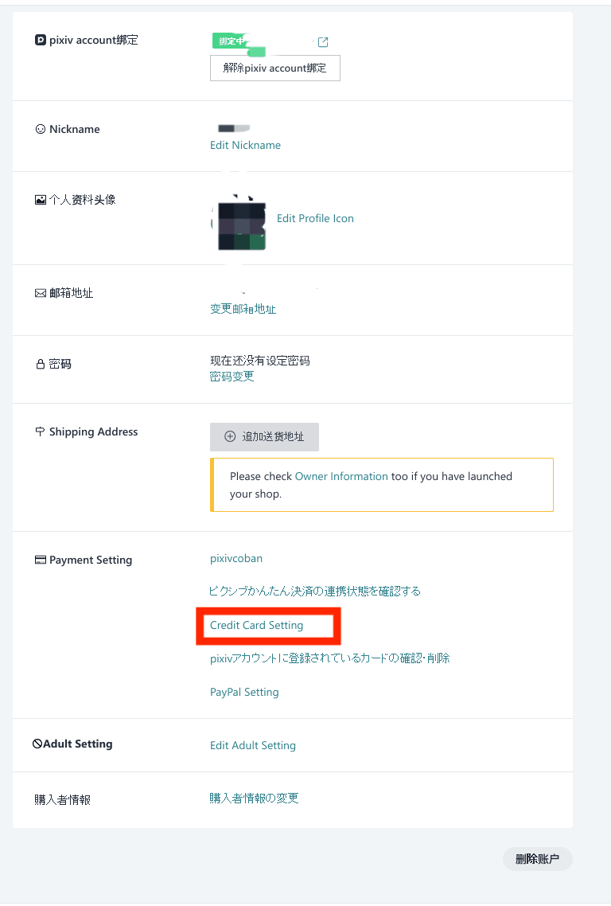Go to PayPal Setting
This screenshot has height=906, width=611.
244,692
